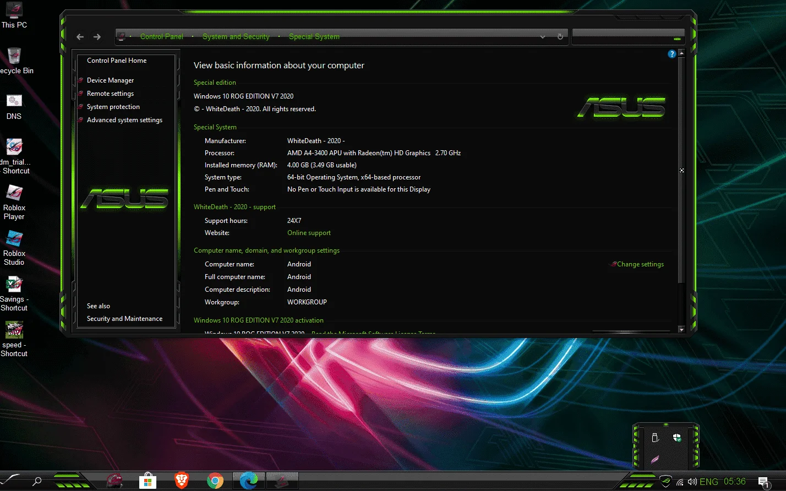Open Control Panel Home link
The image size is (786, 491).
click(117, 61)
